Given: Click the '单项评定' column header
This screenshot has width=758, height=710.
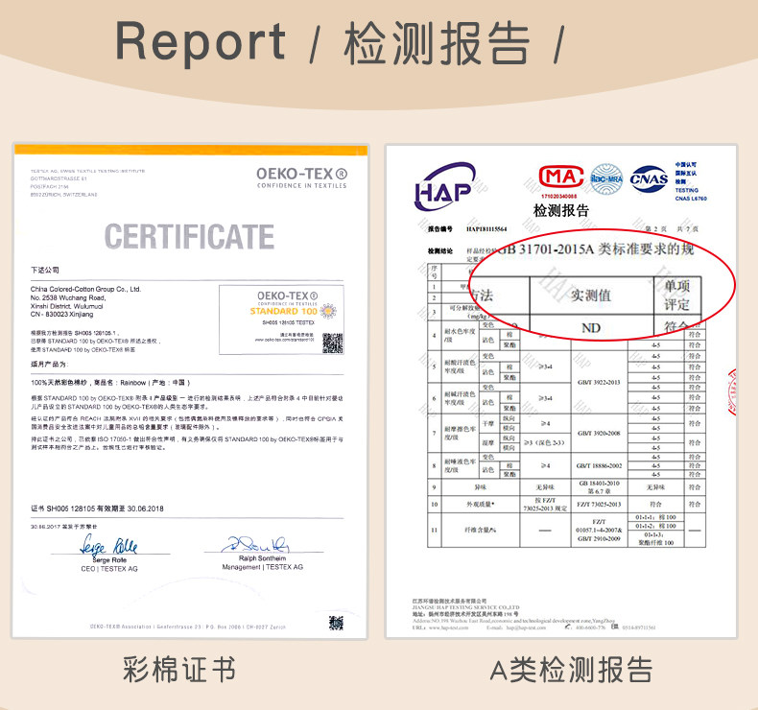Looking at the screenshot, I should click(676, 296).
